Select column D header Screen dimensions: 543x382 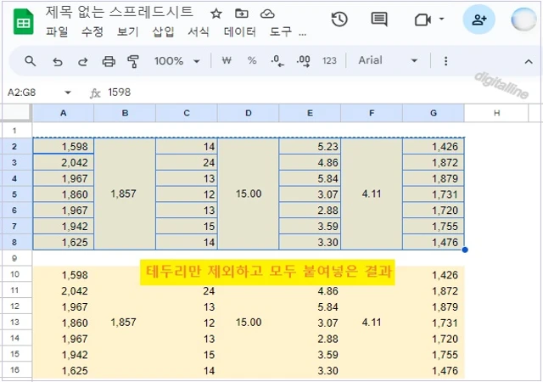pyautogui.click(x=249, y=113)
